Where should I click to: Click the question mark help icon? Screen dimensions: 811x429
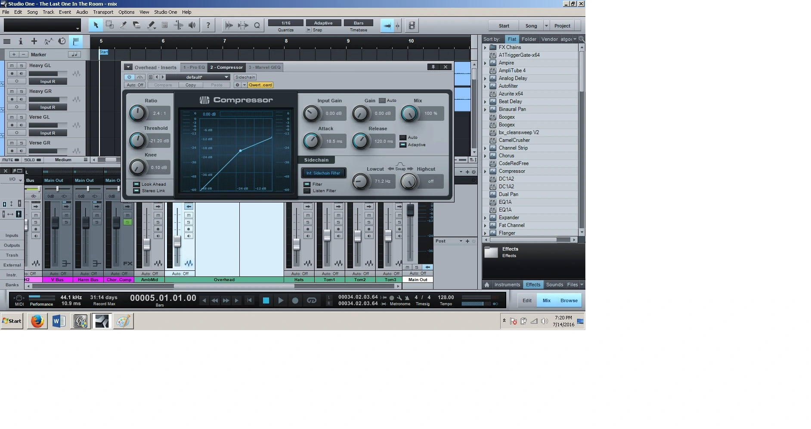pyautogui.click(x=208, y=25)
